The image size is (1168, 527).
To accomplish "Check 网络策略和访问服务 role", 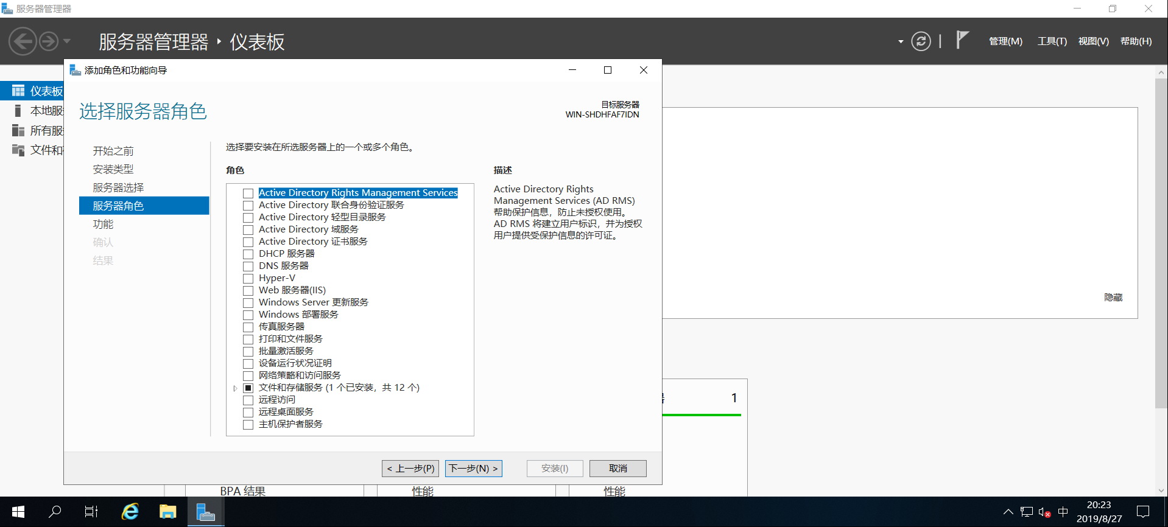I will [248, 376].
